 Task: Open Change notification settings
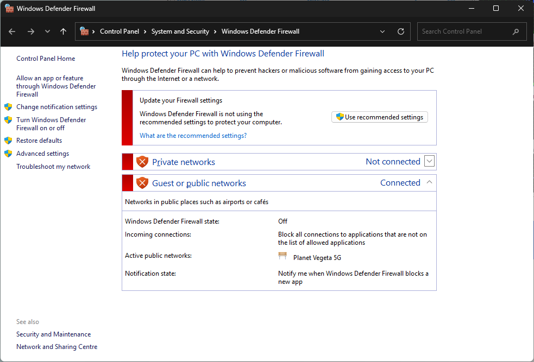[57, 107]
